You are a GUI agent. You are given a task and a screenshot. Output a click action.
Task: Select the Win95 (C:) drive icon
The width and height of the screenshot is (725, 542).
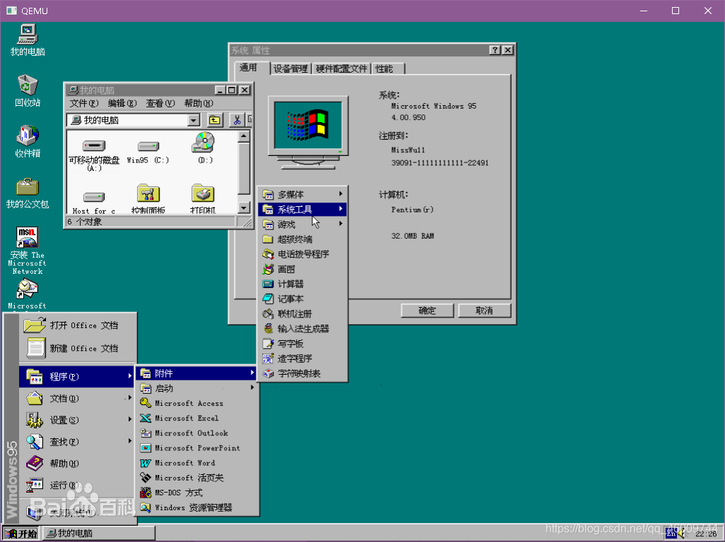tap(148, 152)
